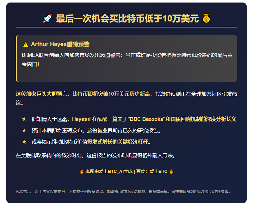Click highlighted text "BBC Bazooka"和国债回购机制
The image size is (253, 213).
[164, 119]
